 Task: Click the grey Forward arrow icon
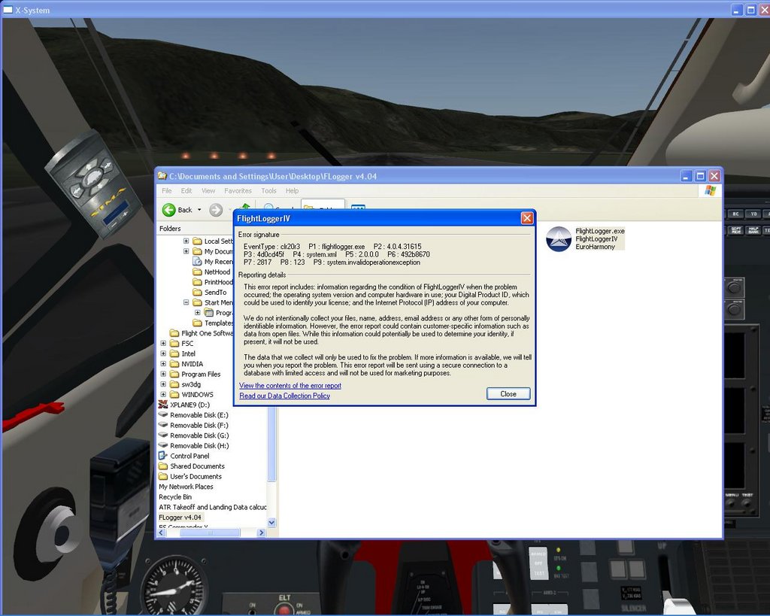216,210
